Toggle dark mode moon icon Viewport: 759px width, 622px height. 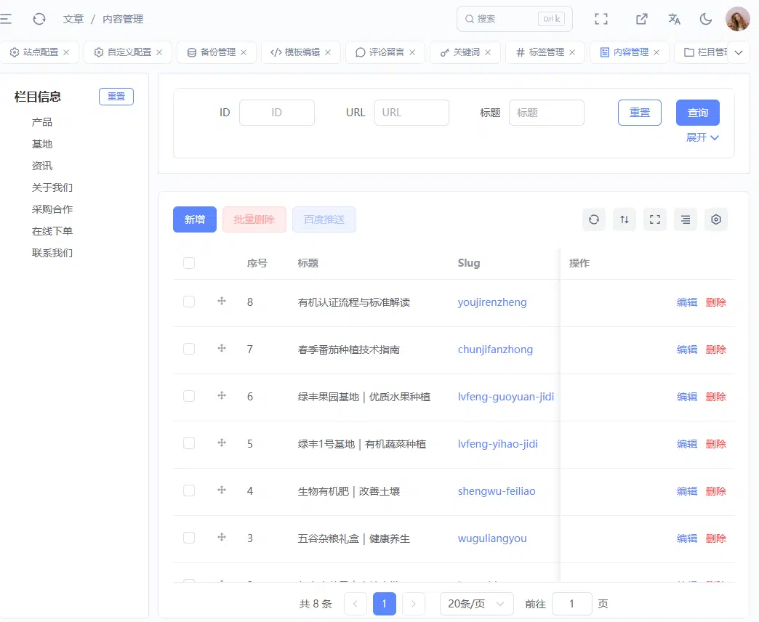(706, 19)
